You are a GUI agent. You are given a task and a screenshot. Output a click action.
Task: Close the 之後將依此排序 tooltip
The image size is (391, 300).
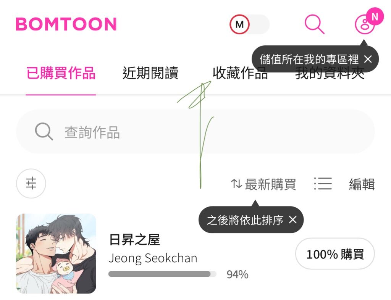click(x=292, y=220)
